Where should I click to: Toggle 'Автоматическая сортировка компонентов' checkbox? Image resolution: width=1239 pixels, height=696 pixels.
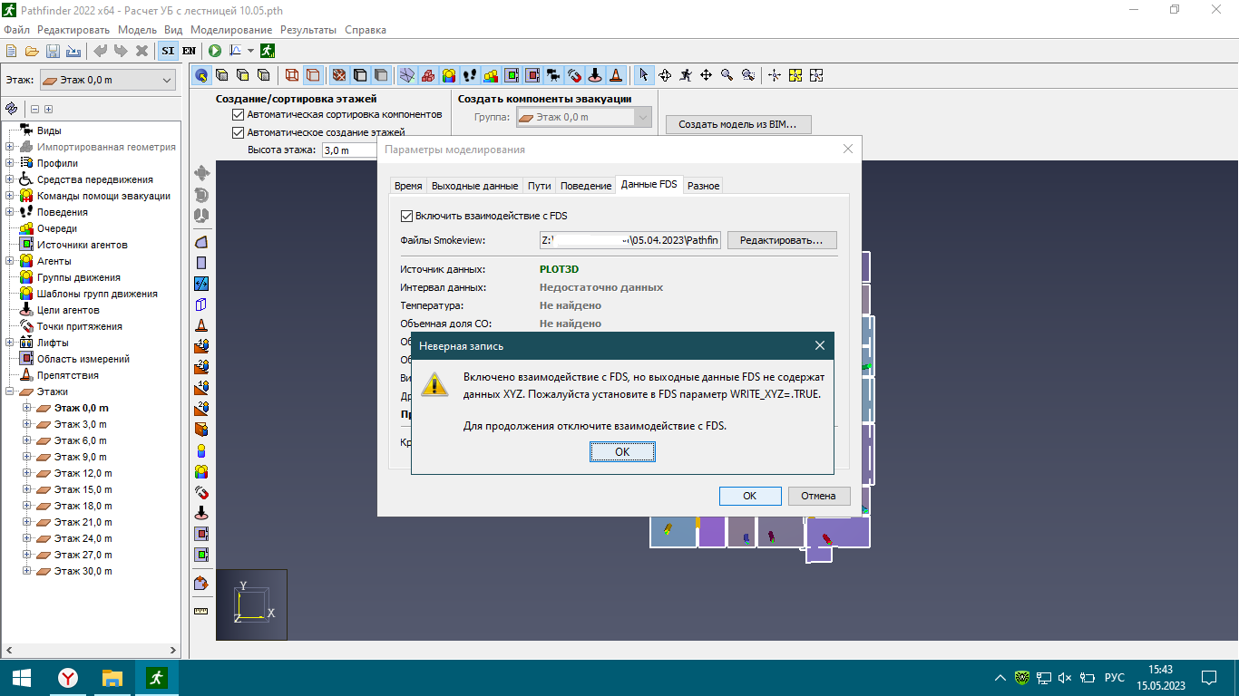click(239, 115)
